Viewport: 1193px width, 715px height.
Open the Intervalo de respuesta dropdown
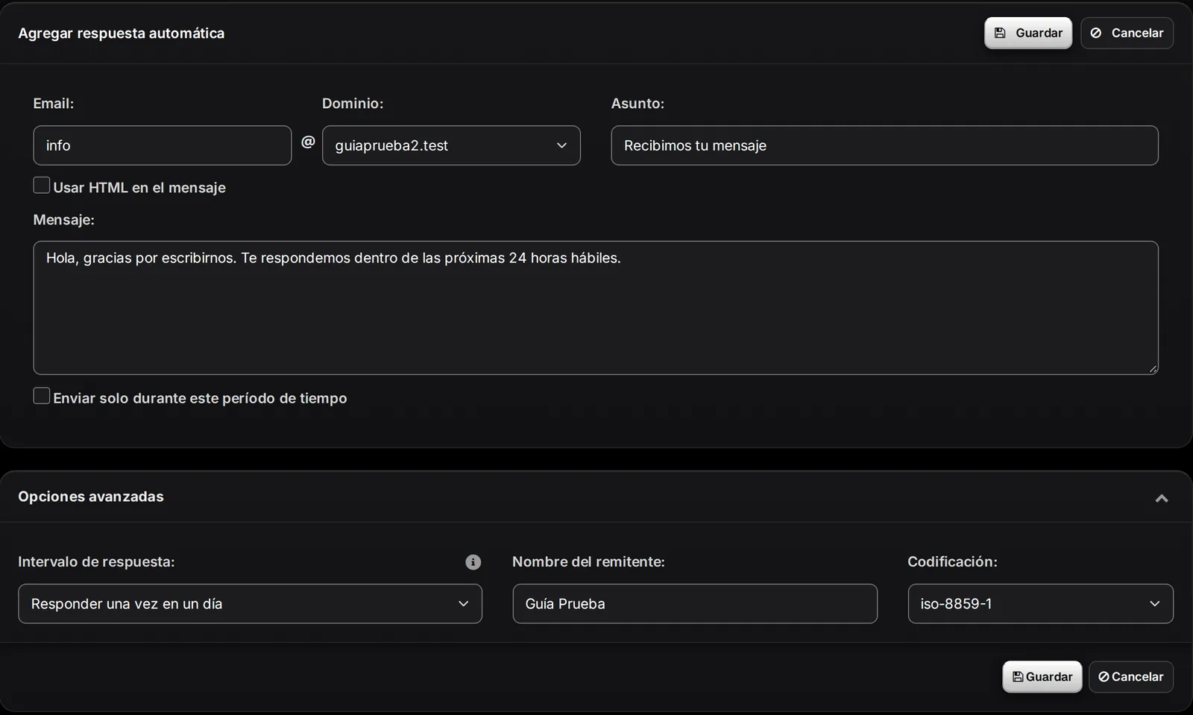pyautogui.click(x=250, y=604)
